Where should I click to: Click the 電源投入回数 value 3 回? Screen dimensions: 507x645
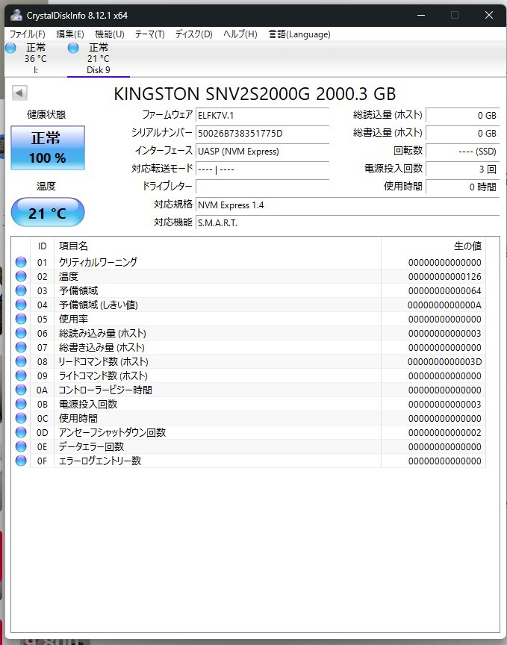coord(462,169)
